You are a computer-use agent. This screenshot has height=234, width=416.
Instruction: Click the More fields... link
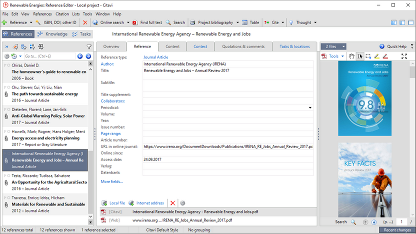[111, 181]
